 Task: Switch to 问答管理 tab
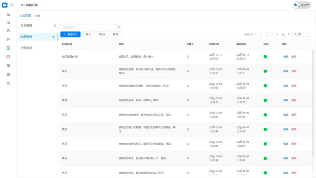click(x=38, y=37)
